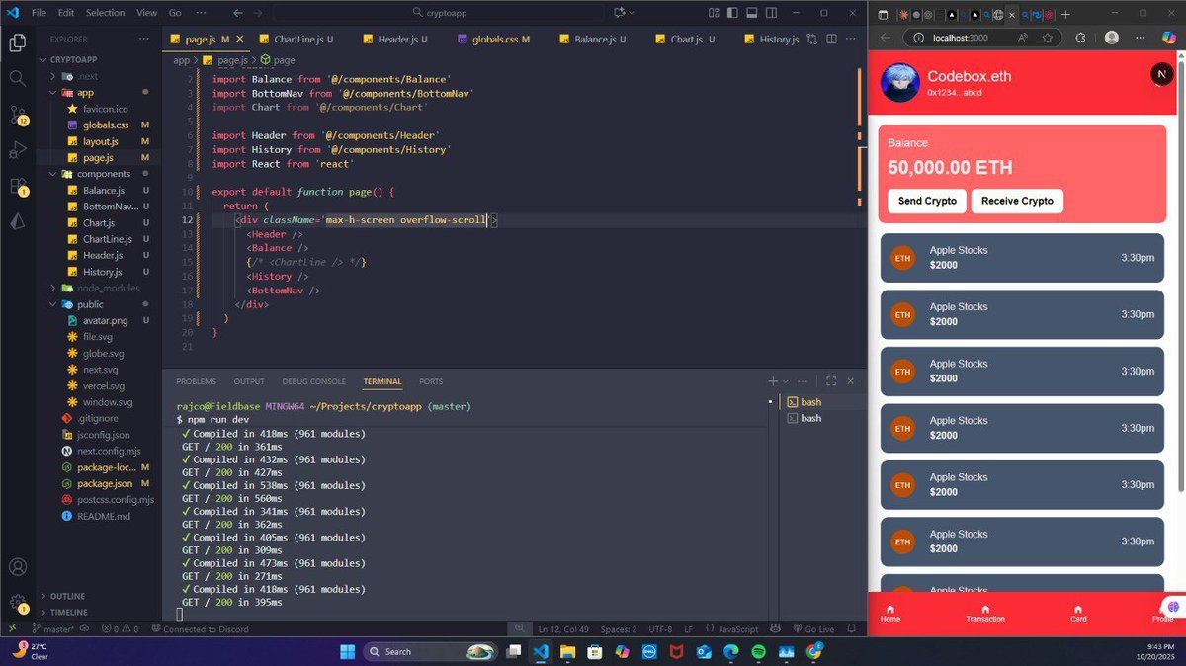The image size is (1186, 666).
Task: Open Changes compare icon in the editor toolbar
Action: click(x=811, y=39)
